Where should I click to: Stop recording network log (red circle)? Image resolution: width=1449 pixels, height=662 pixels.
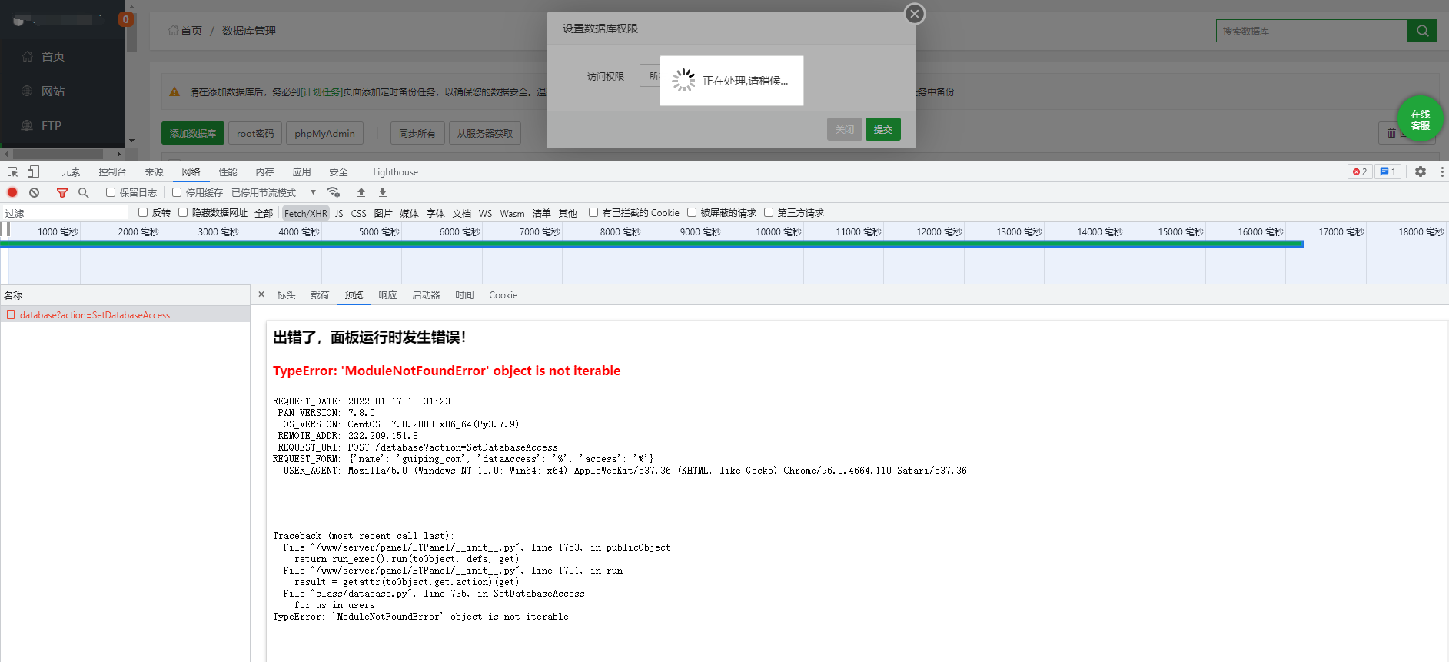[x=12, y=192]
